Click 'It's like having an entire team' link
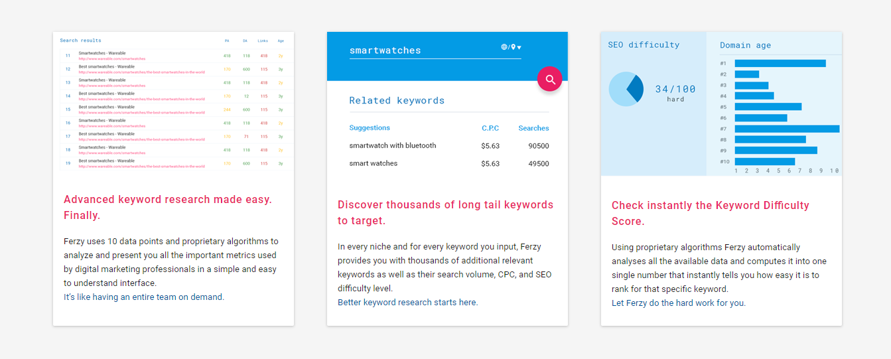This screenshot has width=891, height=359. tap(144, 297)
